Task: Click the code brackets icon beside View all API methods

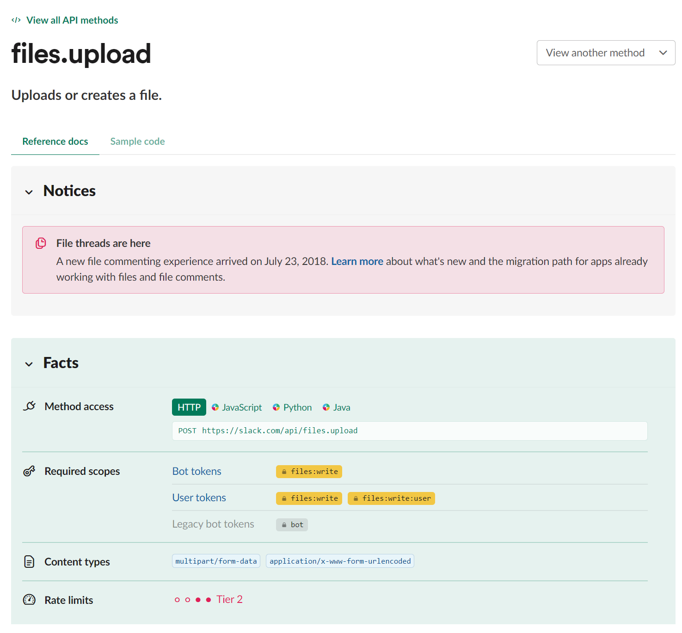Action: point(16,20)
